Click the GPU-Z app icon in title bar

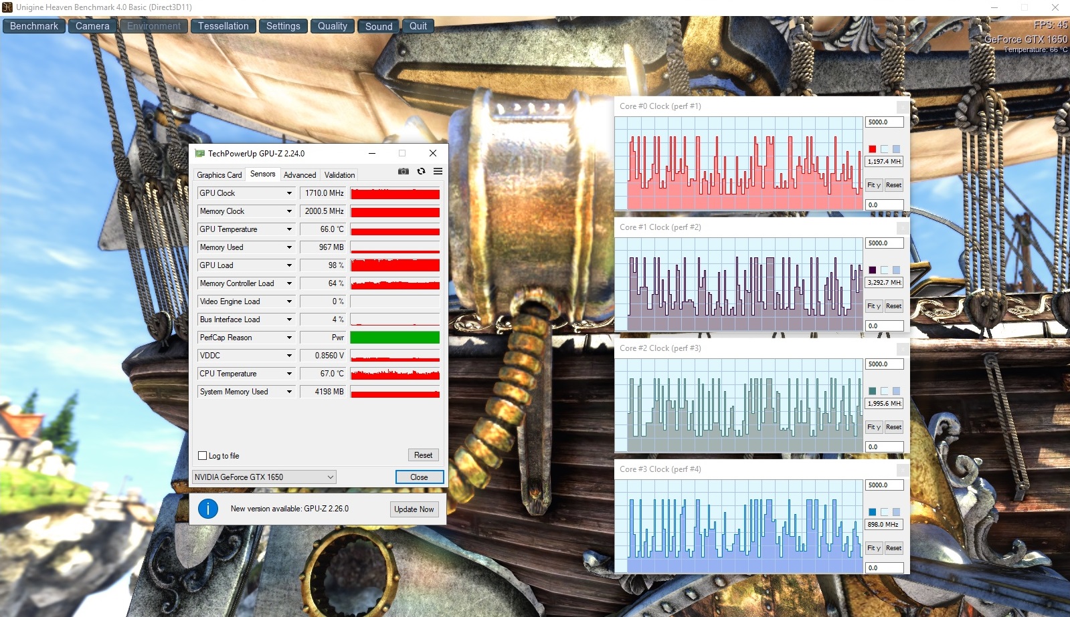(199, 153)
